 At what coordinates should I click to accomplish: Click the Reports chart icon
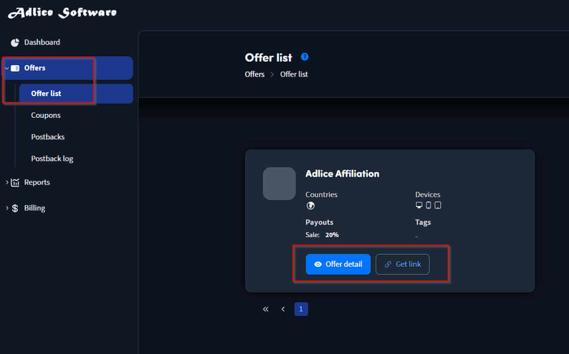[15, 182]
